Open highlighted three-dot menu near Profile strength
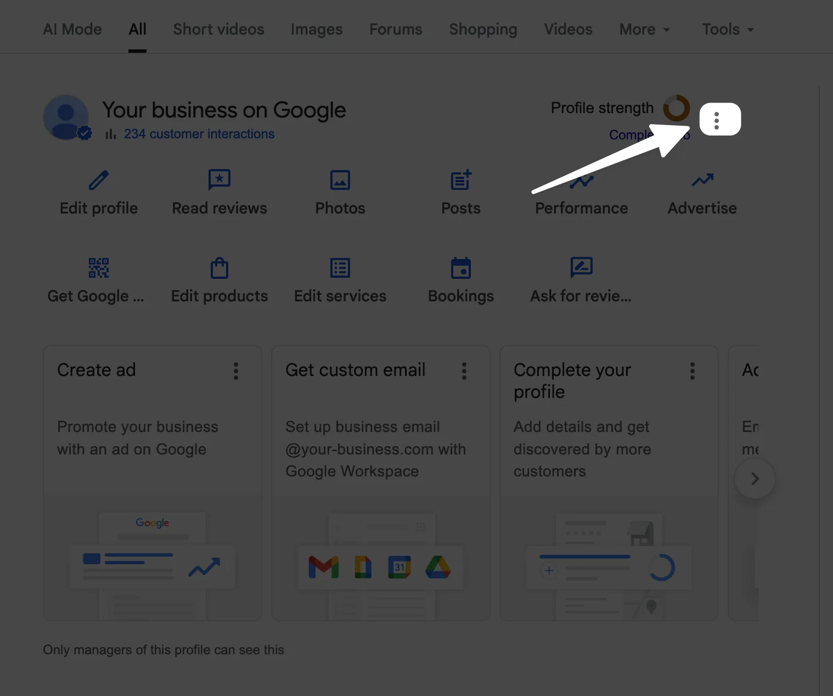 point(717,120)
